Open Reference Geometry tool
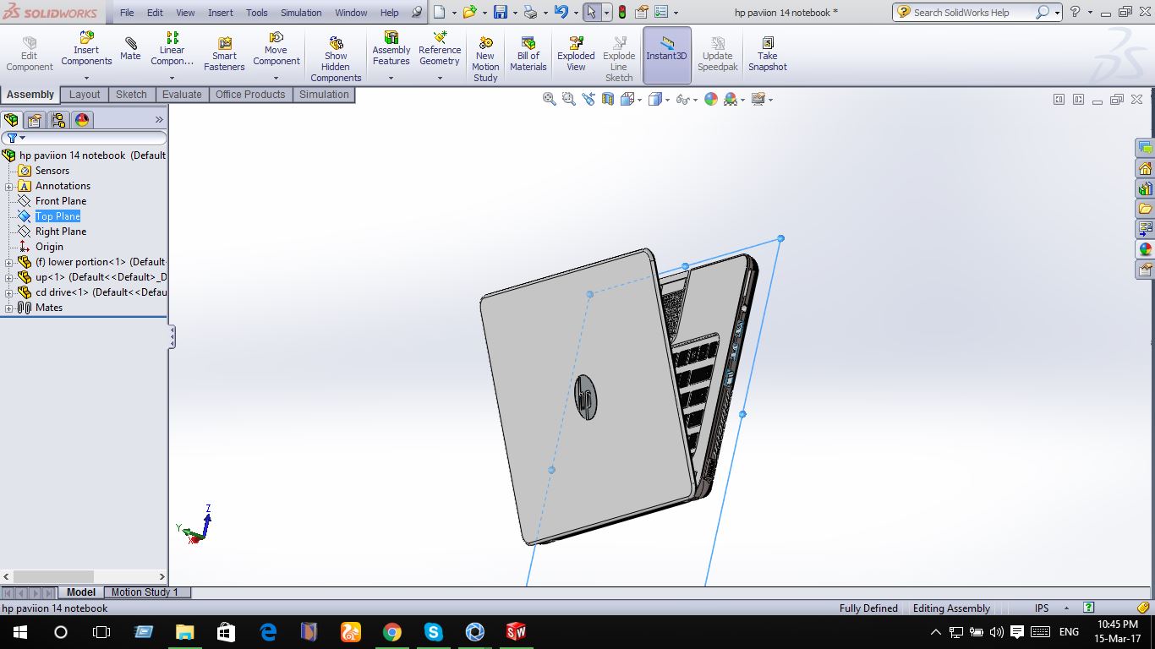The image size is (1155, 649). pos(440,49)
